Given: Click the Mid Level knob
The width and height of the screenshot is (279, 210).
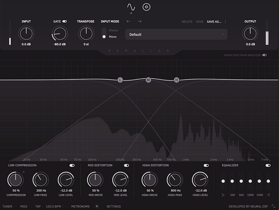Looking at the screenshot, I should click(x=120, y=180).
